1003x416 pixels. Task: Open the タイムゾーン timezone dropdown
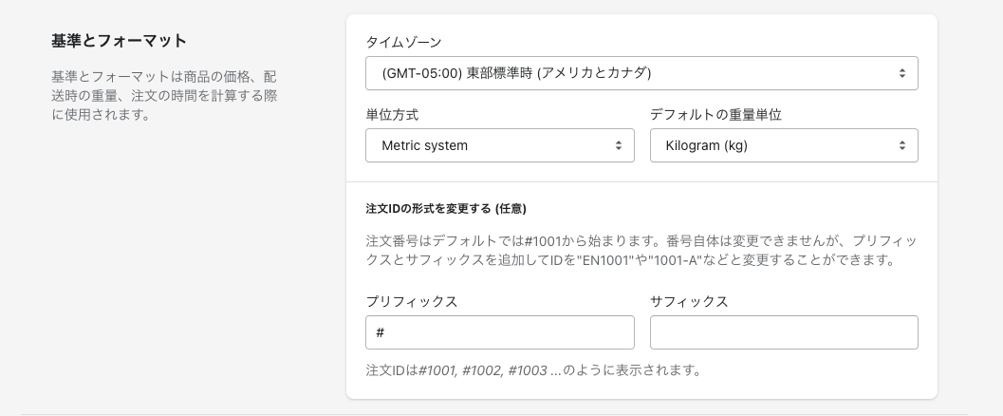coord(626,73)
